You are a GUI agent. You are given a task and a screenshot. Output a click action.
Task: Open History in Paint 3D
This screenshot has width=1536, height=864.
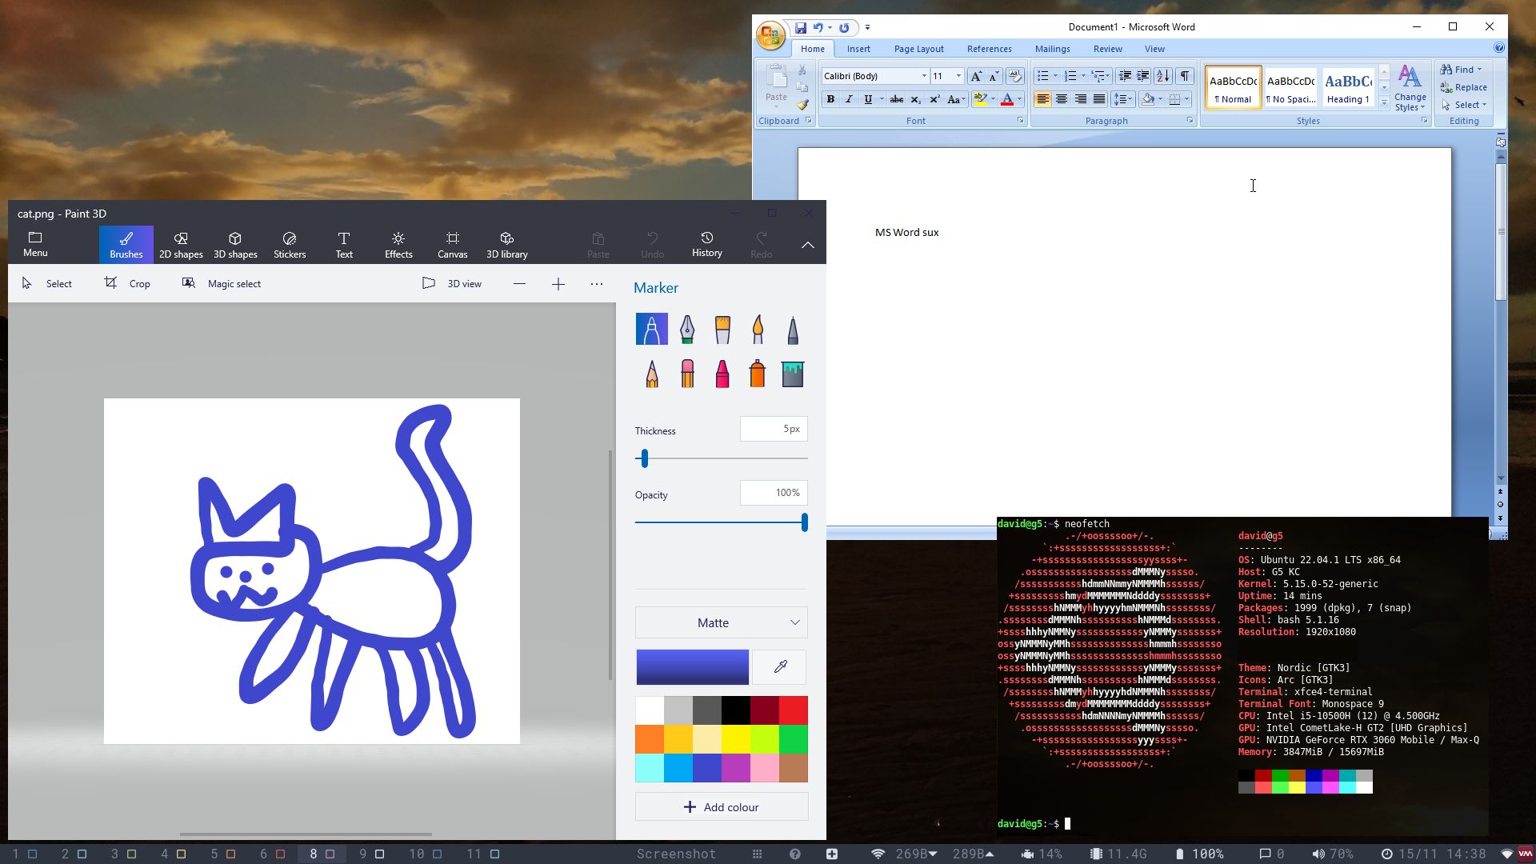[x=706, y=245]
